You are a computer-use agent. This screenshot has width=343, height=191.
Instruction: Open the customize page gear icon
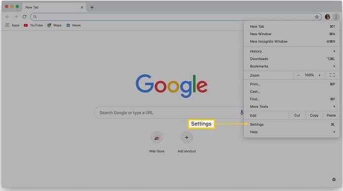point(334,180)
